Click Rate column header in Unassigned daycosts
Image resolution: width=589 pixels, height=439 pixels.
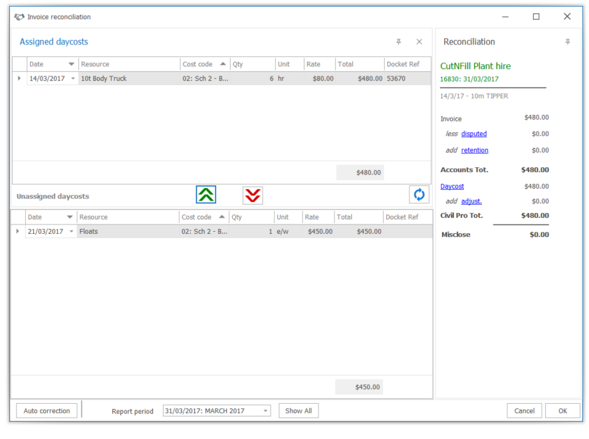(x=318, y=217)
